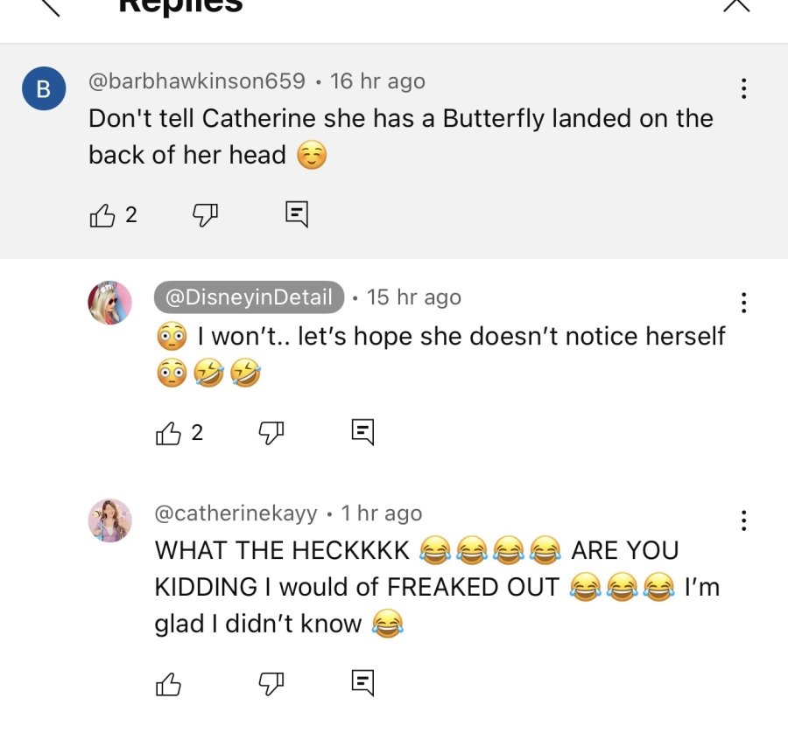Close the Replies panel

[736, 5]
